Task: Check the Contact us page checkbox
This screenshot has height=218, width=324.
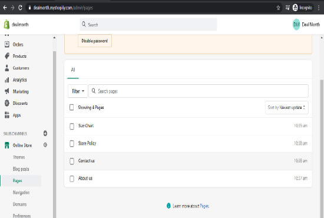Action: coord(72,161)
